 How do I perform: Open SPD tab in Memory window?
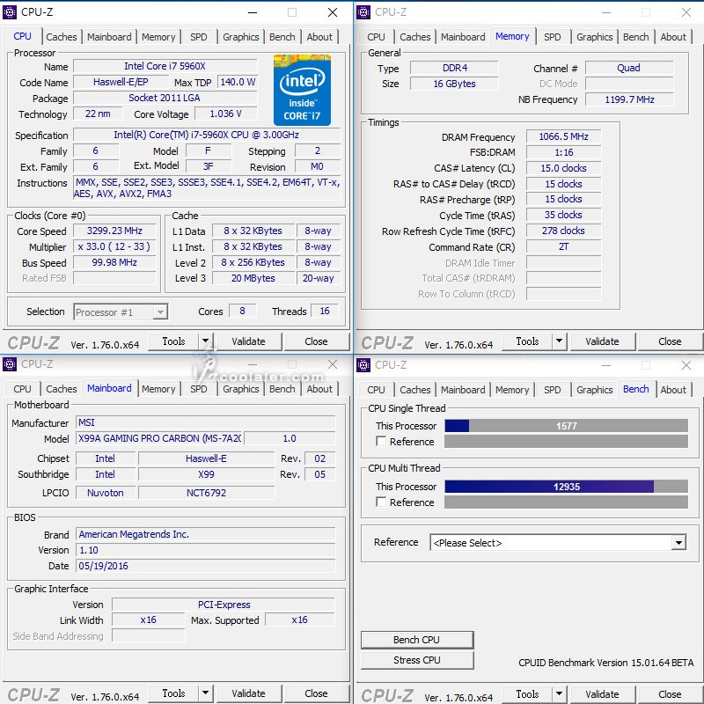pos(553,37)
